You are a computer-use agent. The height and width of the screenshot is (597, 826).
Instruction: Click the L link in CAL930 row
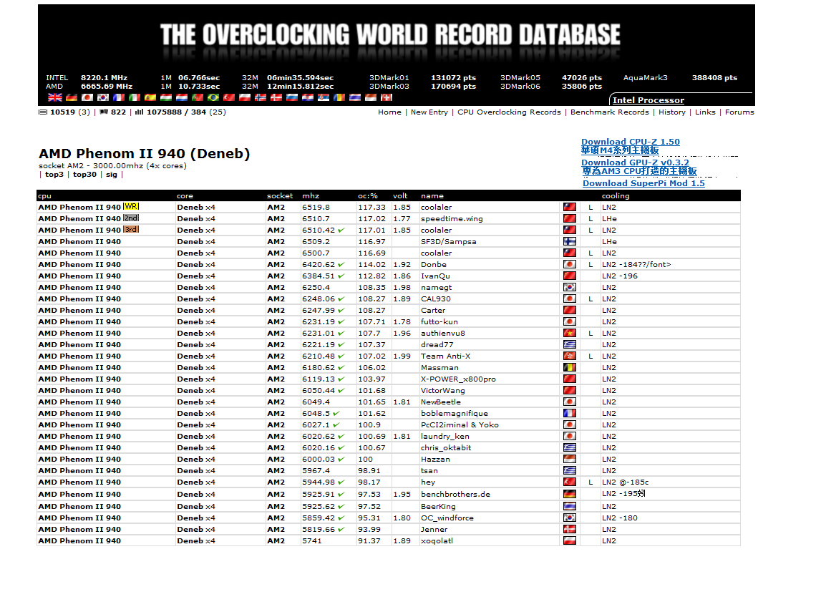point(591,298)
